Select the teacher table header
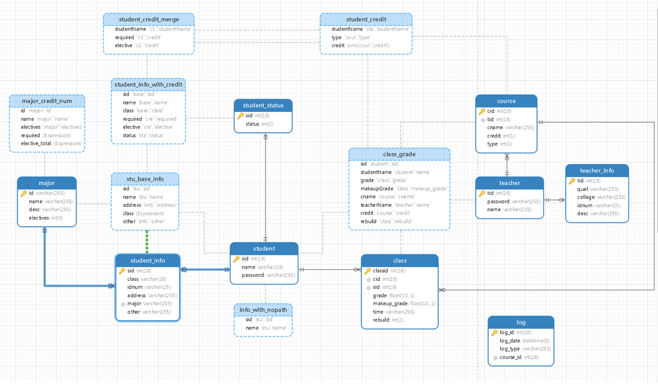658x384 pixels. click(510, 183)
